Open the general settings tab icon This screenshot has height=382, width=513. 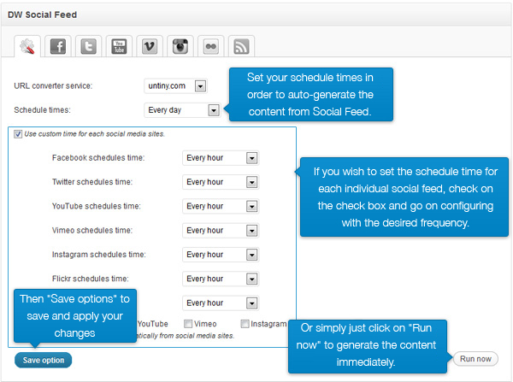click(x=27, y=46)
